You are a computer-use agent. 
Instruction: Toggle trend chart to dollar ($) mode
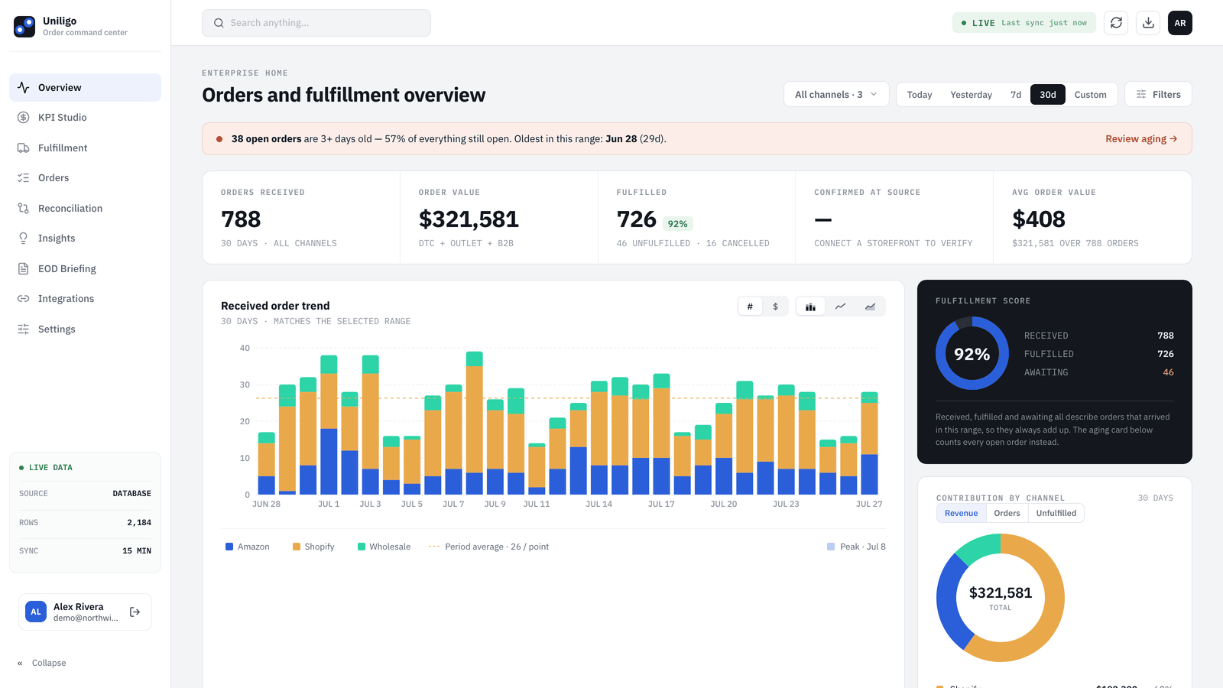(775, 307)
